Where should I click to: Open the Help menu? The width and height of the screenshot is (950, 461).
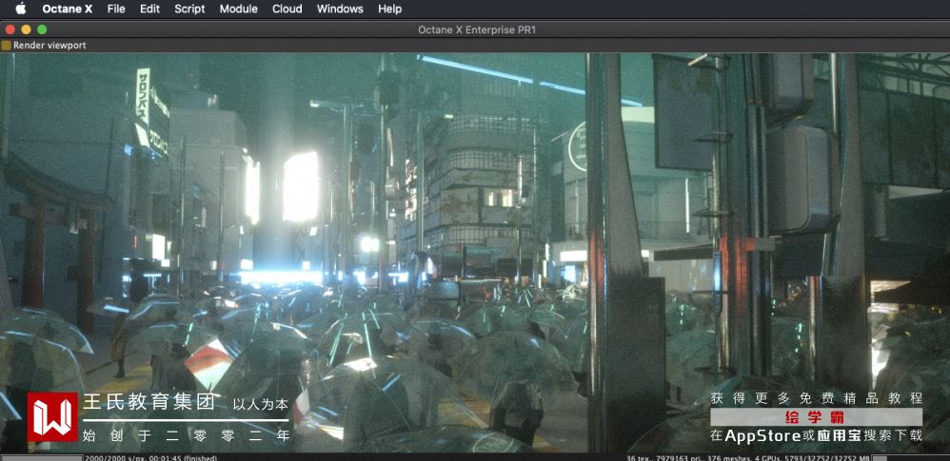389,10
